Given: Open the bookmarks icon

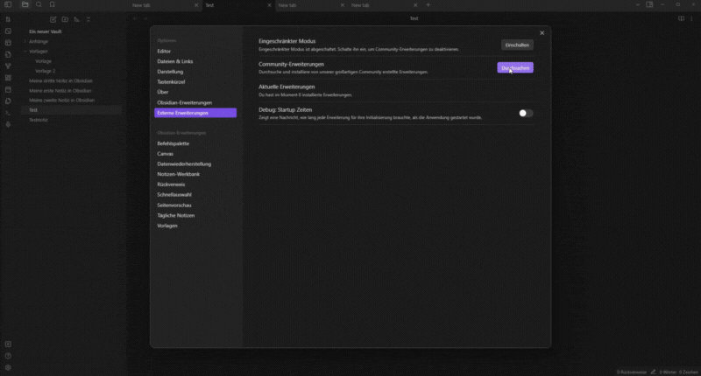Looking at the screenshot, I should tap(52, 4).
